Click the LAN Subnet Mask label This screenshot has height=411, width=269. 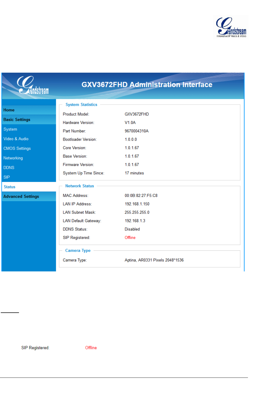[79, 213]
